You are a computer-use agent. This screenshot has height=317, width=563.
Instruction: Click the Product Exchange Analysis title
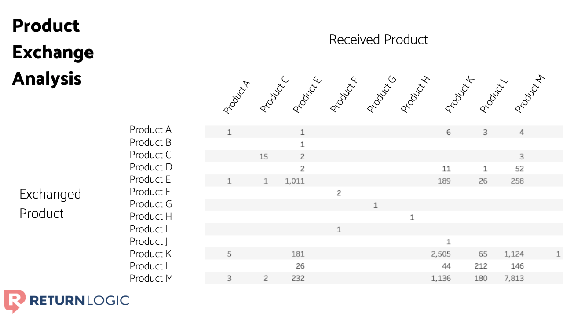[x=53, y=52]
